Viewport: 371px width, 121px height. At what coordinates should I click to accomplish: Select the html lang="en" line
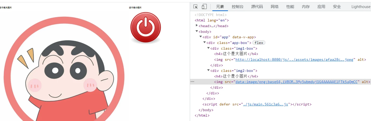[x=212, y=20]
